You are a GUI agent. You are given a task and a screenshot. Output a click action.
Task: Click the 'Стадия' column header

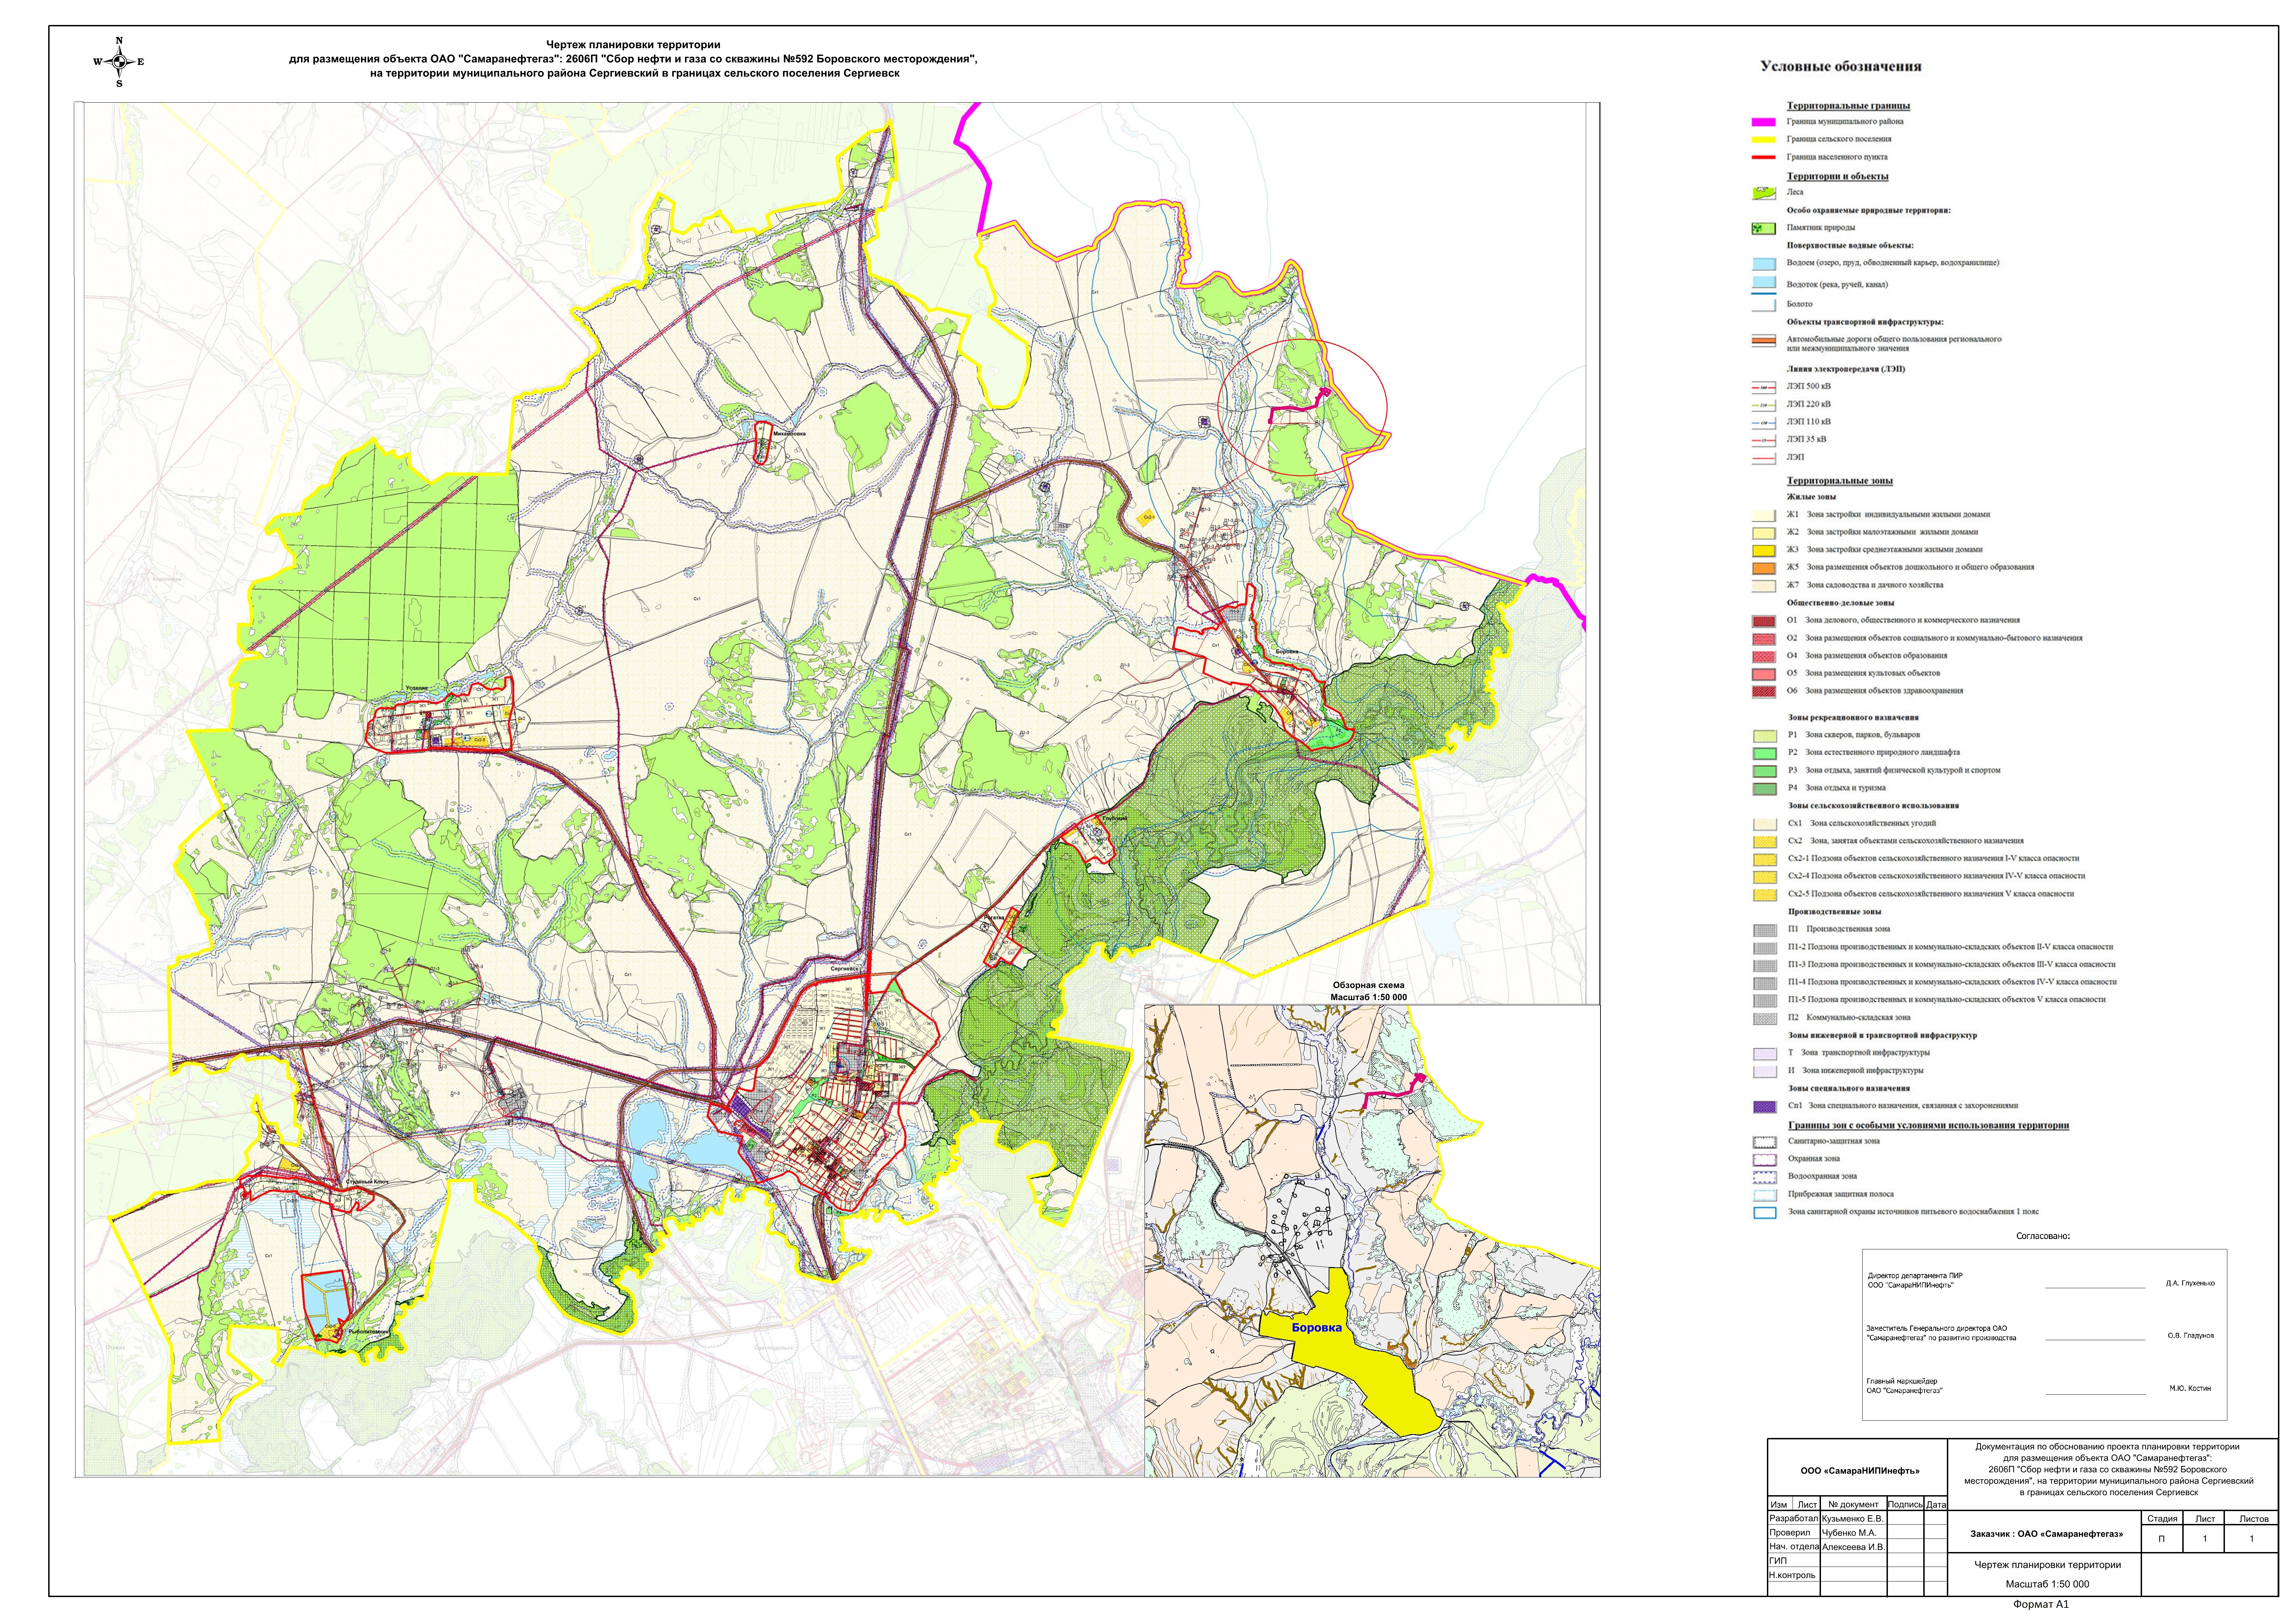click(2162, 1519)
